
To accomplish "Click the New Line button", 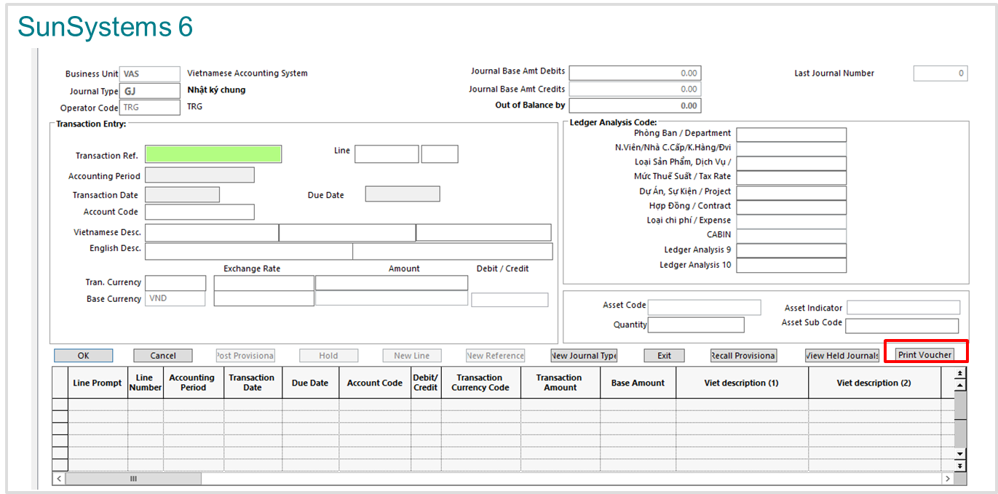I will coord(412,356).
